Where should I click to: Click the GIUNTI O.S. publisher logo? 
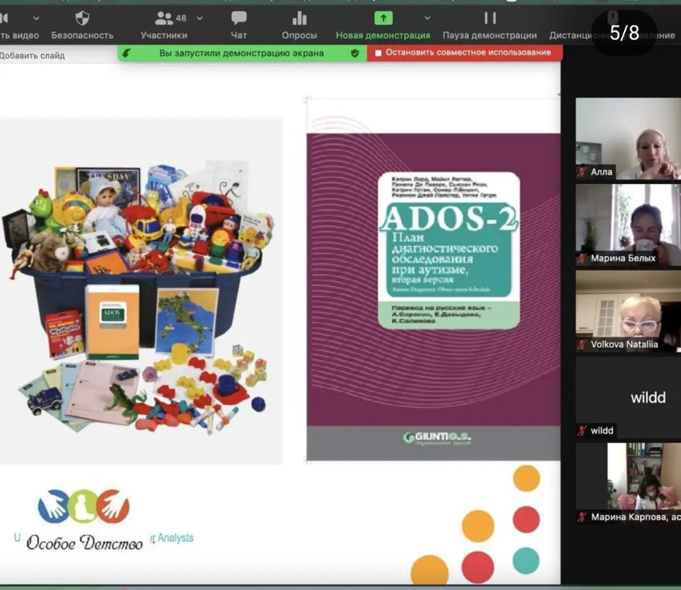pos(437,438)
